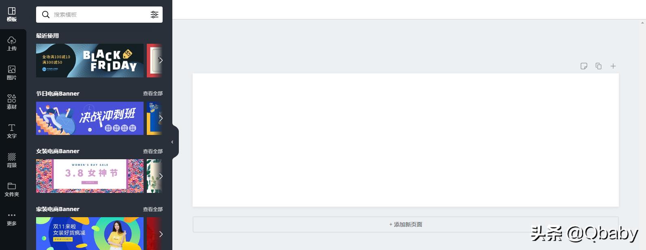Show next 女装电商Banner templates
The width and height of the screenshot is (646, 250).
(161, 176)
